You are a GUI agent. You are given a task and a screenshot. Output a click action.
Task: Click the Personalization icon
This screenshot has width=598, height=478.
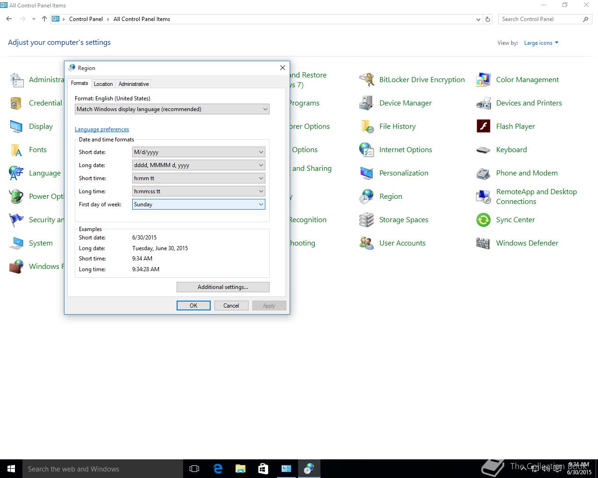point(366,173)
